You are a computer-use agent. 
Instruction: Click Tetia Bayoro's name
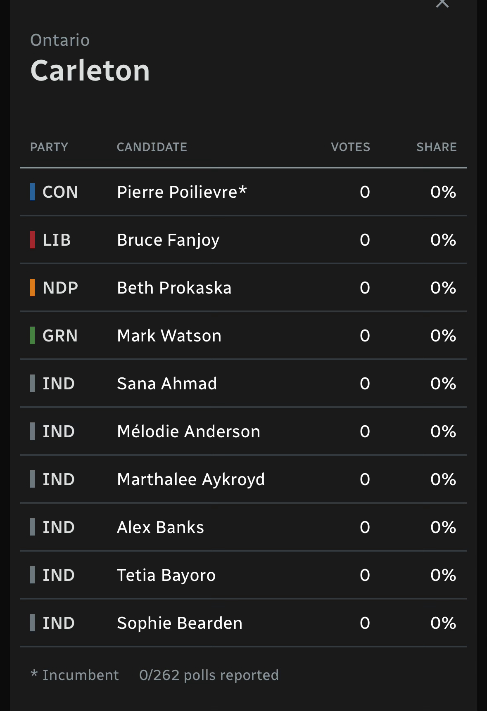[x=166, y=575]
